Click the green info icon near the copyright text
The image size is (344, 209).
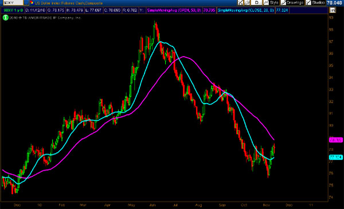click(6, 18)
